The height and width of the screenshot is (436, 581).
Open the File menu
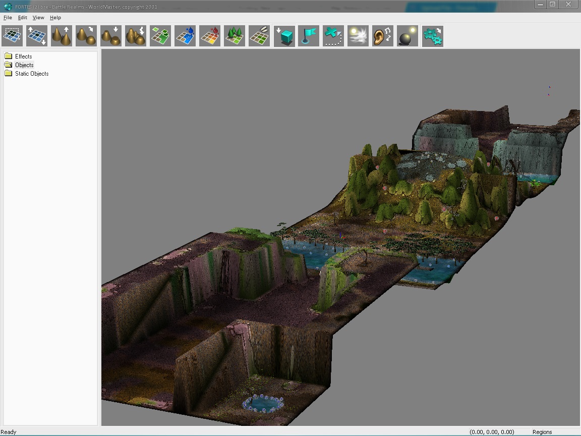click(8, 18)
